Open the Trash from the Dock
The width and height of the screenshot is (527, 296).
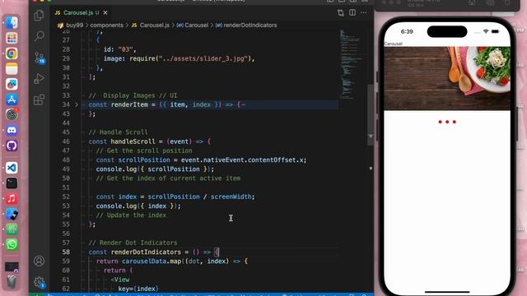point(12,282)
